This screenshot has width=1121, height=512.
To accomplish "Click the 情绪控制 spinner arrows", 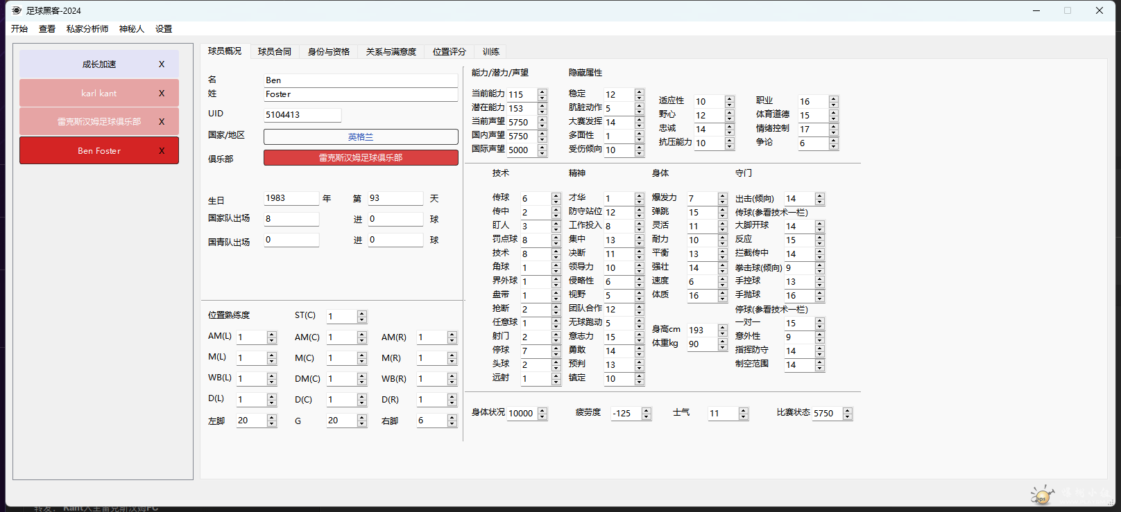I will pos(834,129).
